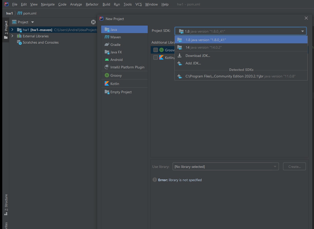The height and width of the screenshot is (229, 314).
Task: Open the Run menu
Action: pos(117,4)
